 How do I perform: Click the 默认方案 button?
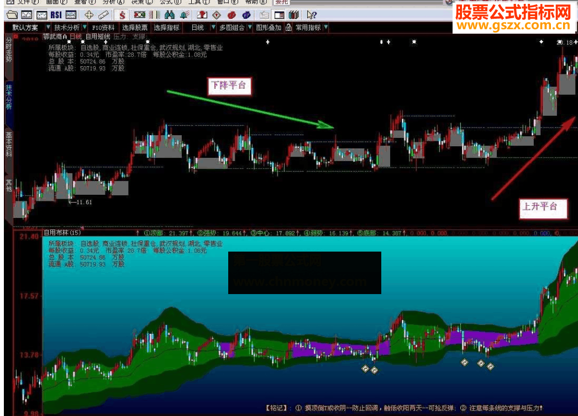click(x=25, y=28)
